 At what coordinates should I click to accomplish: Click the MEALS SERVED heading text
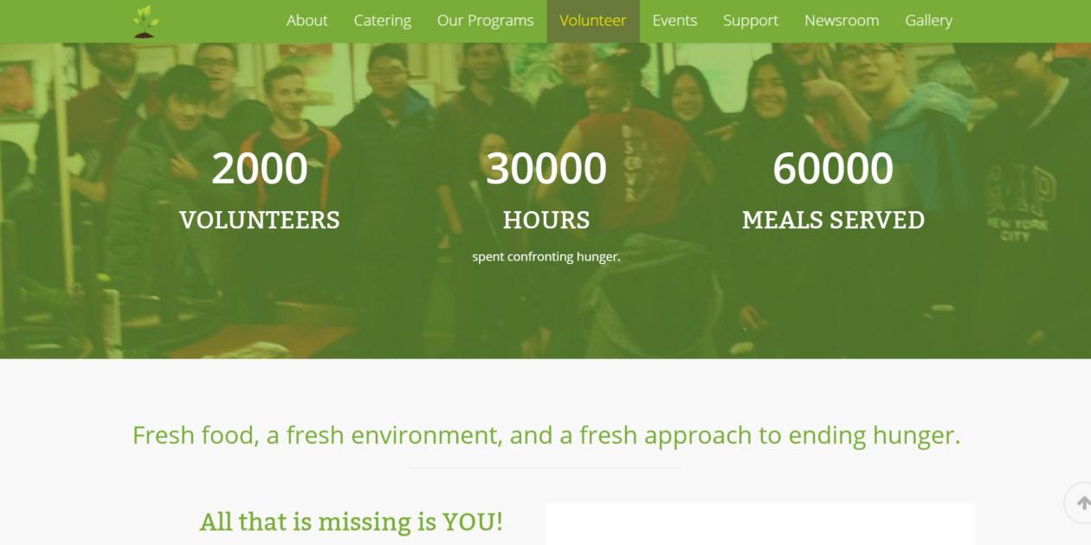tap(833, 220)
